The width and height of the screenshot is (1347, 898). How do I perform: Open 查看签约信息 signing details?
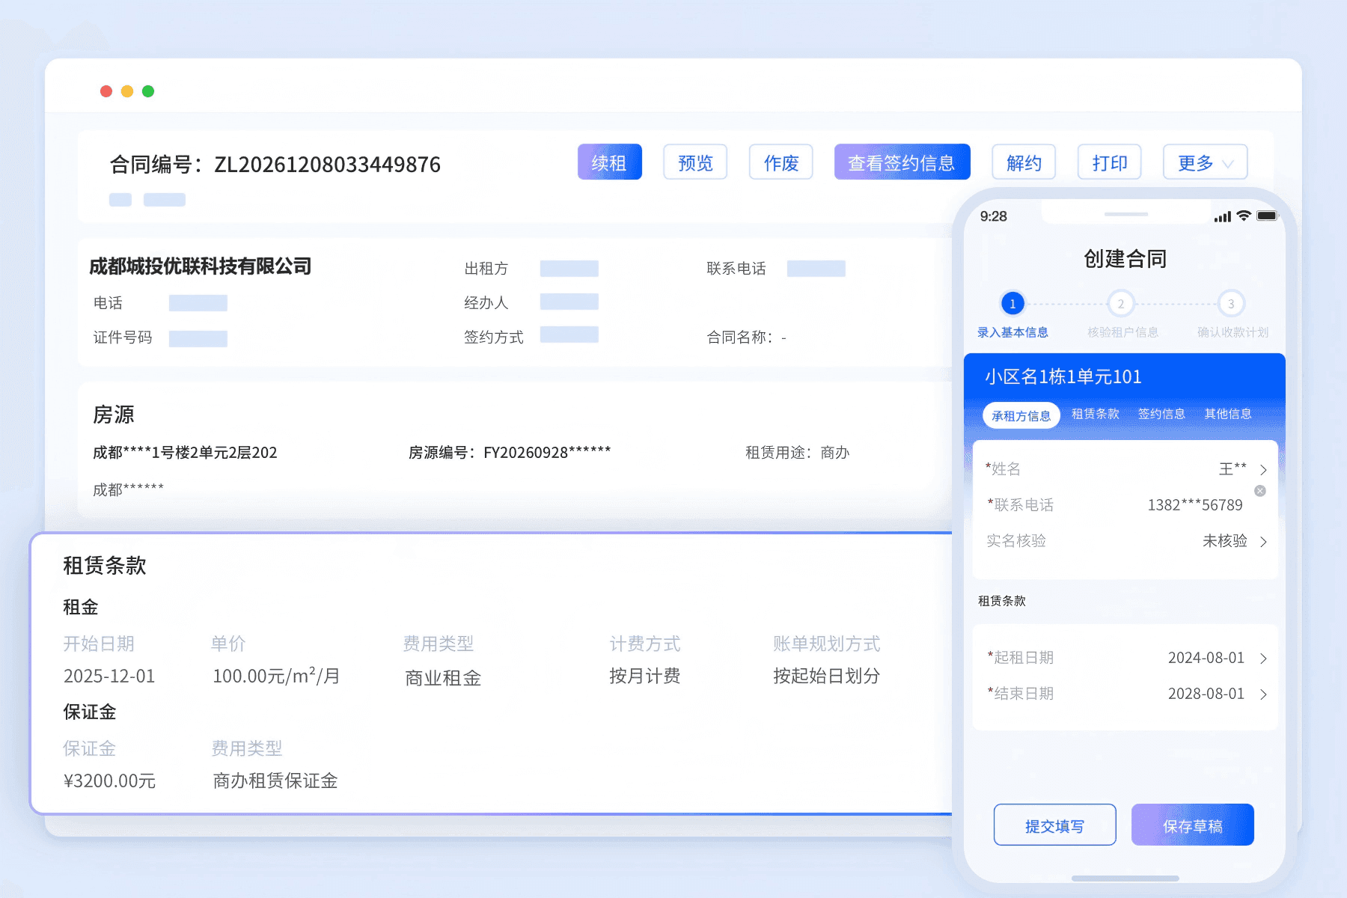click(x=902, y=162)
